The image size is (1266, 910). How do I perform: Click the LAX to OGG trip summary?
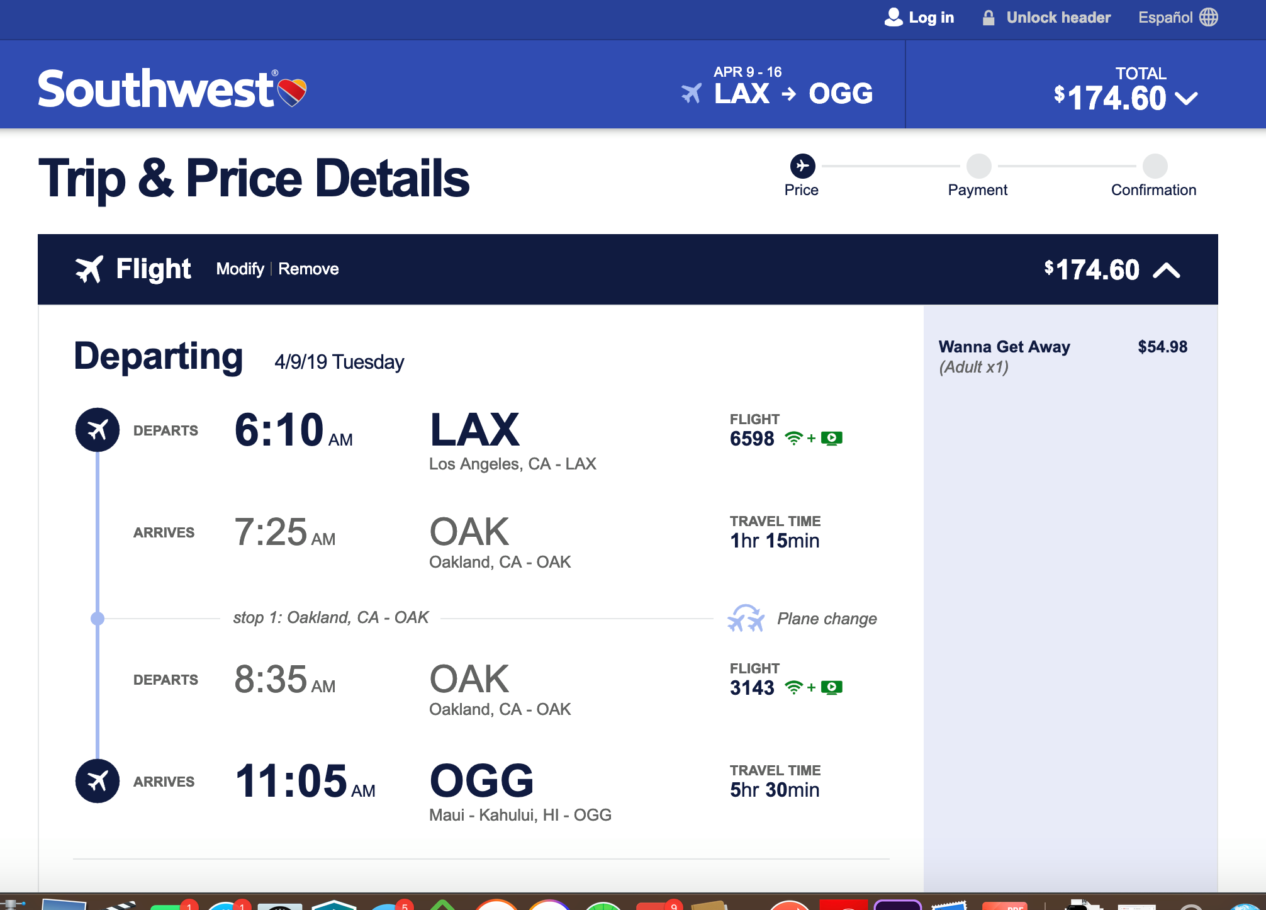click(777, 86)
